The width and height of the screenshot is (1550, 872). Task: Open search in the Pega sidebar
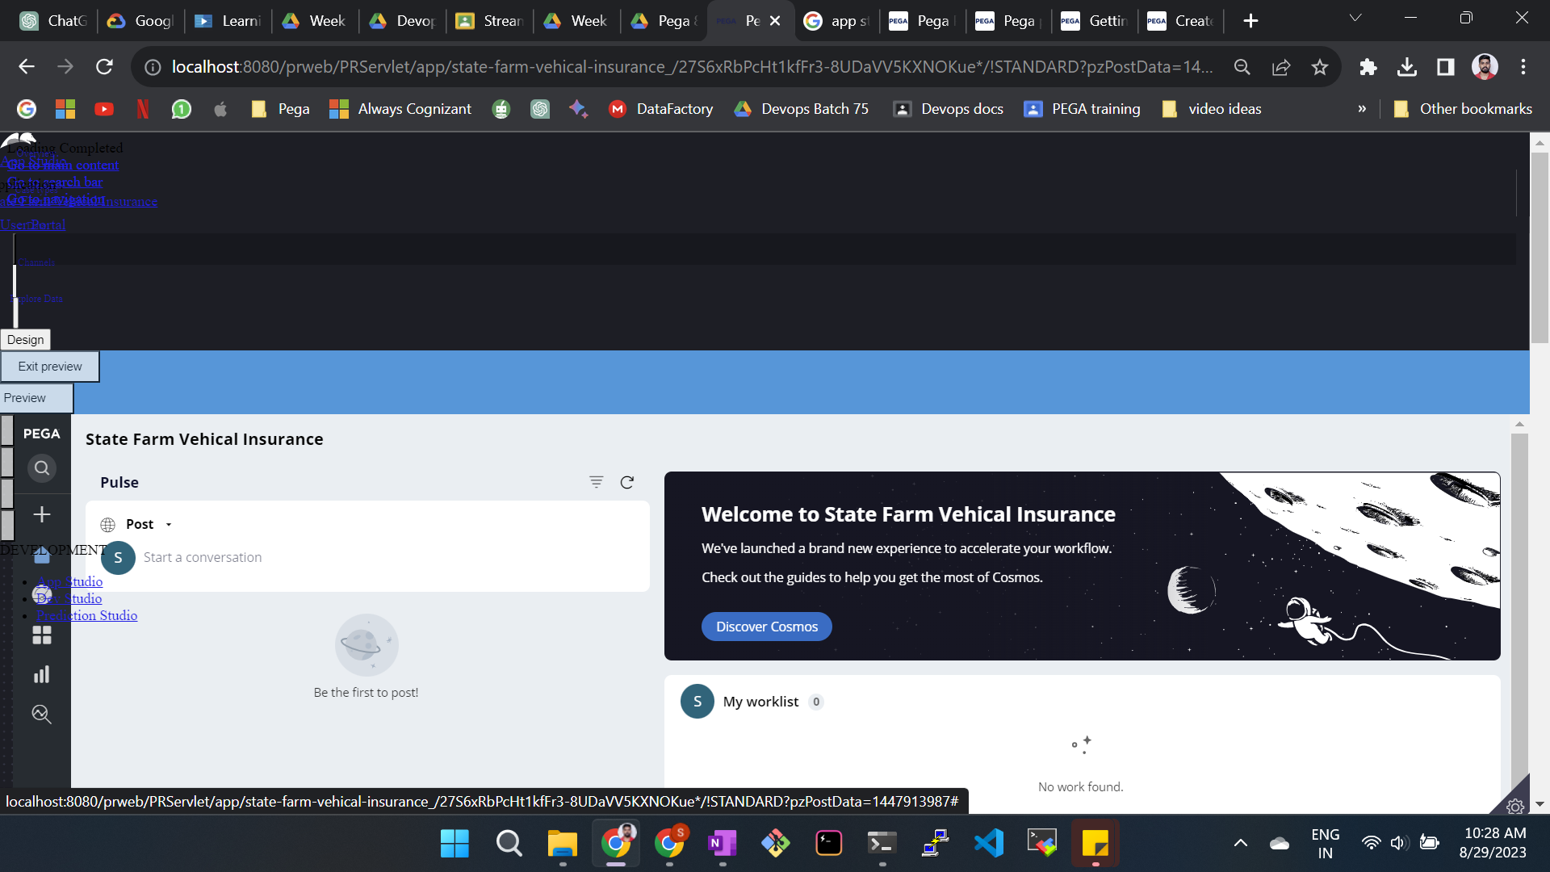(x=41, y=468)
